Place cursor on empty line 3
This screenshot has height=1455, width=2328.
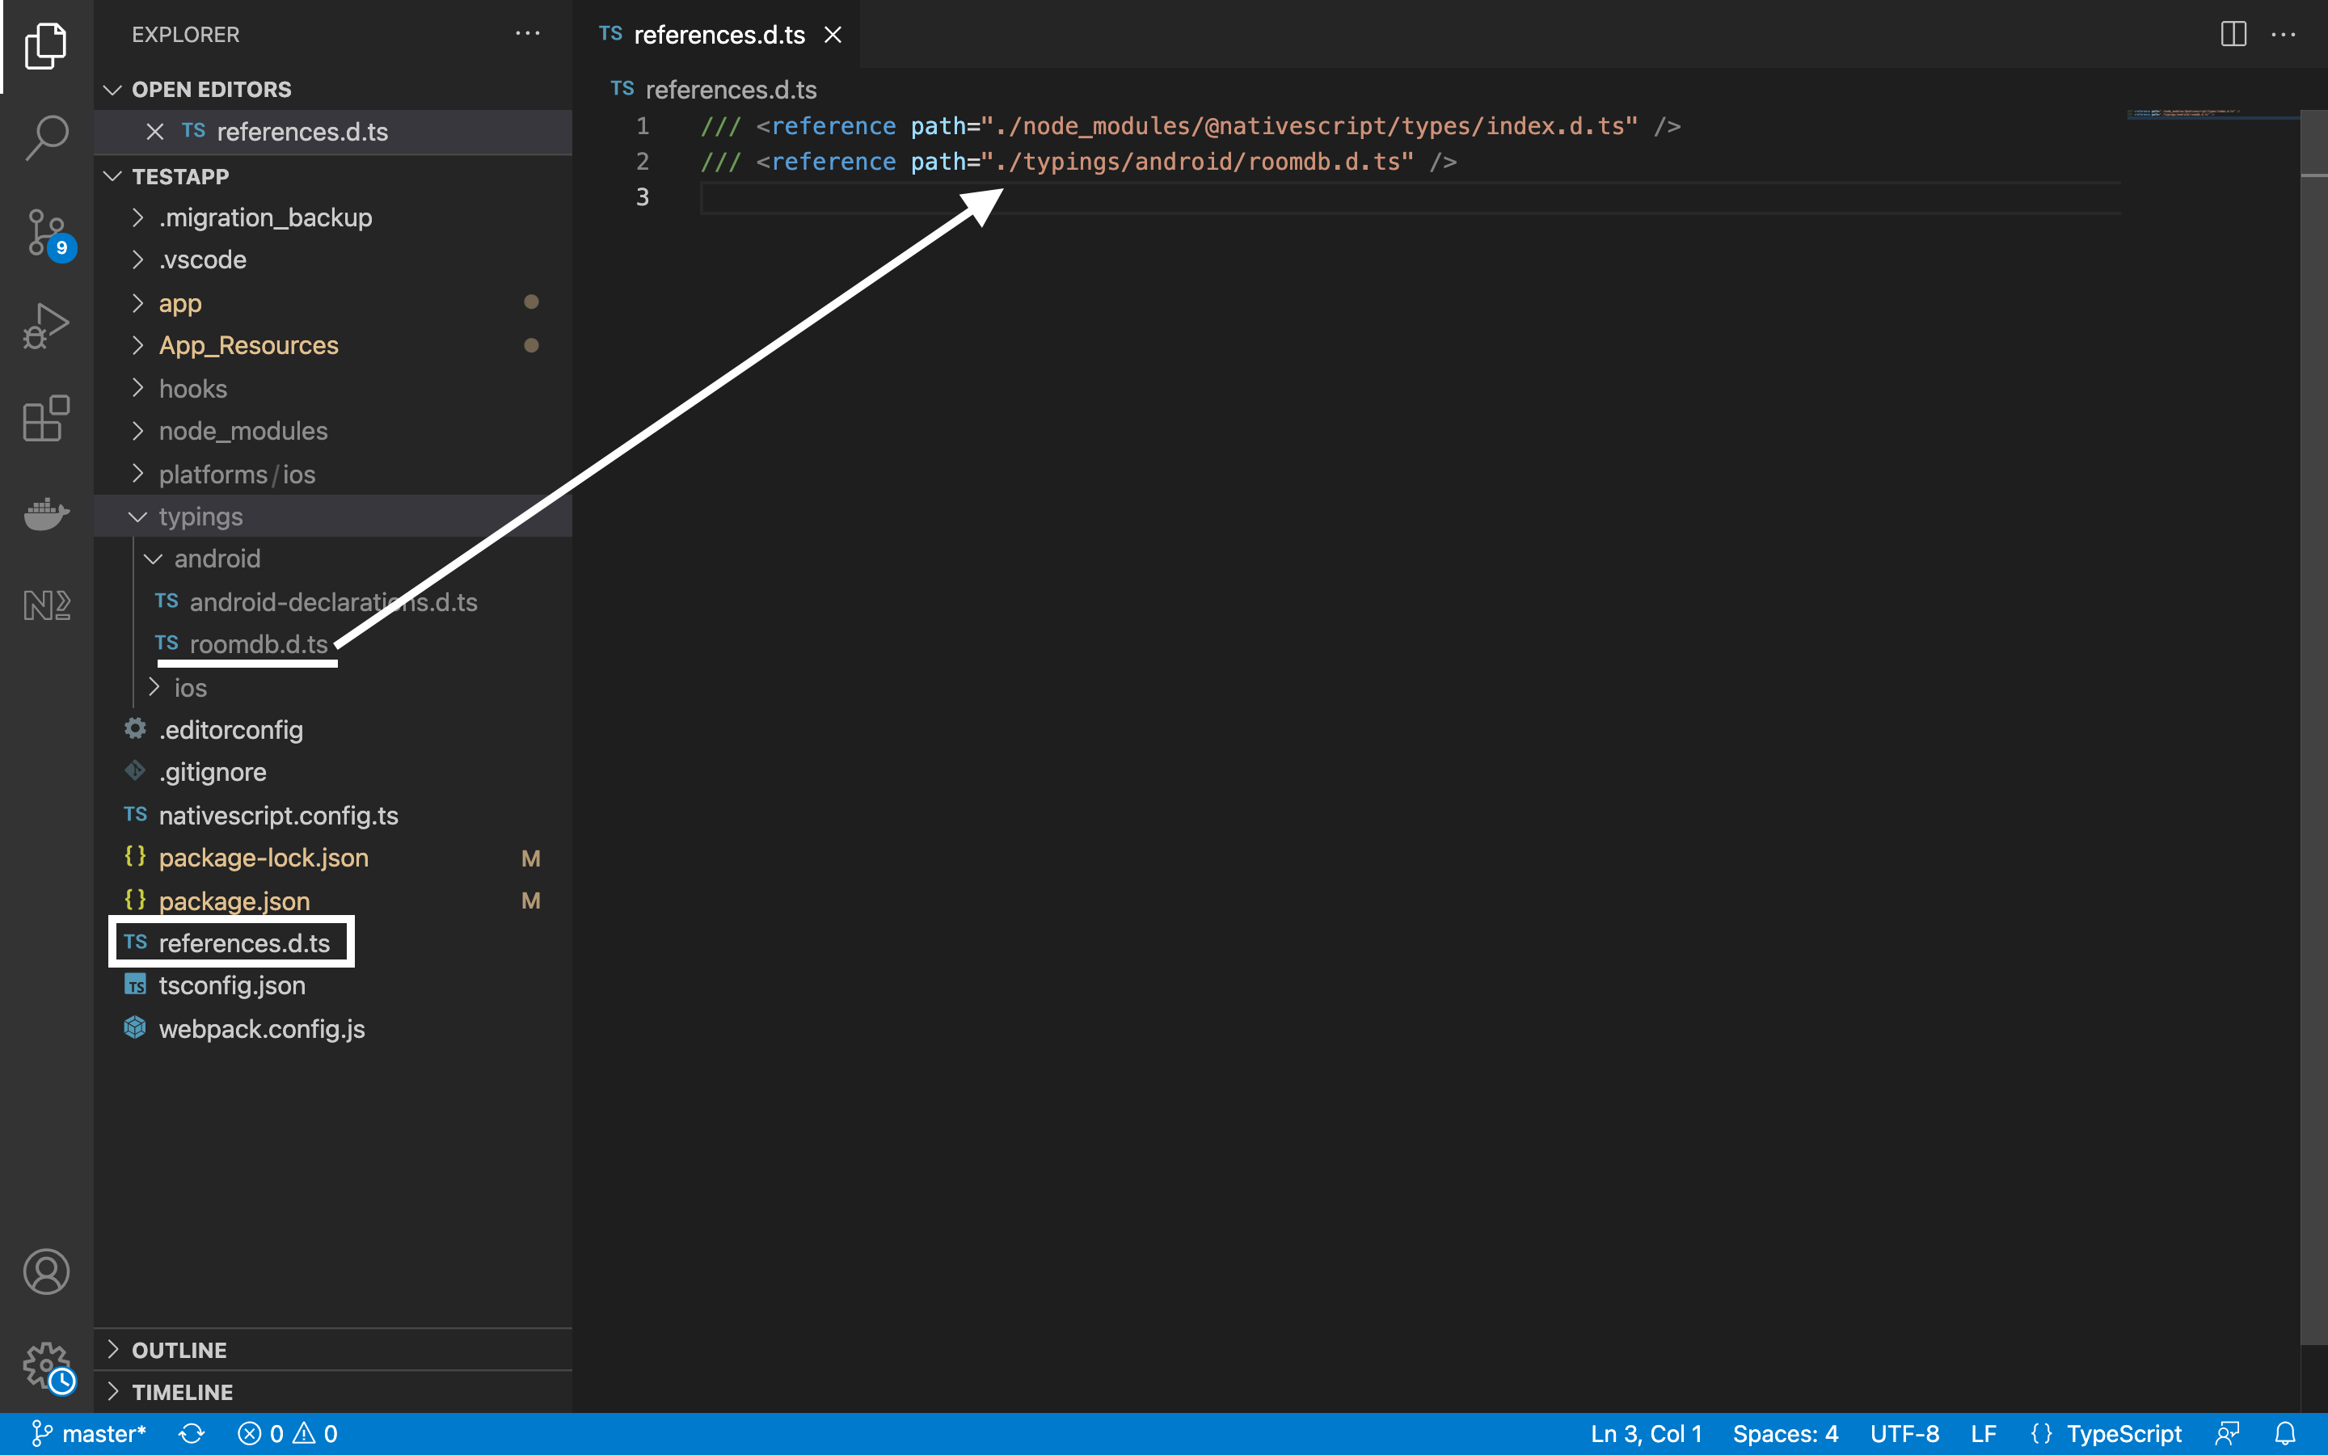[x=1411, y=197]
